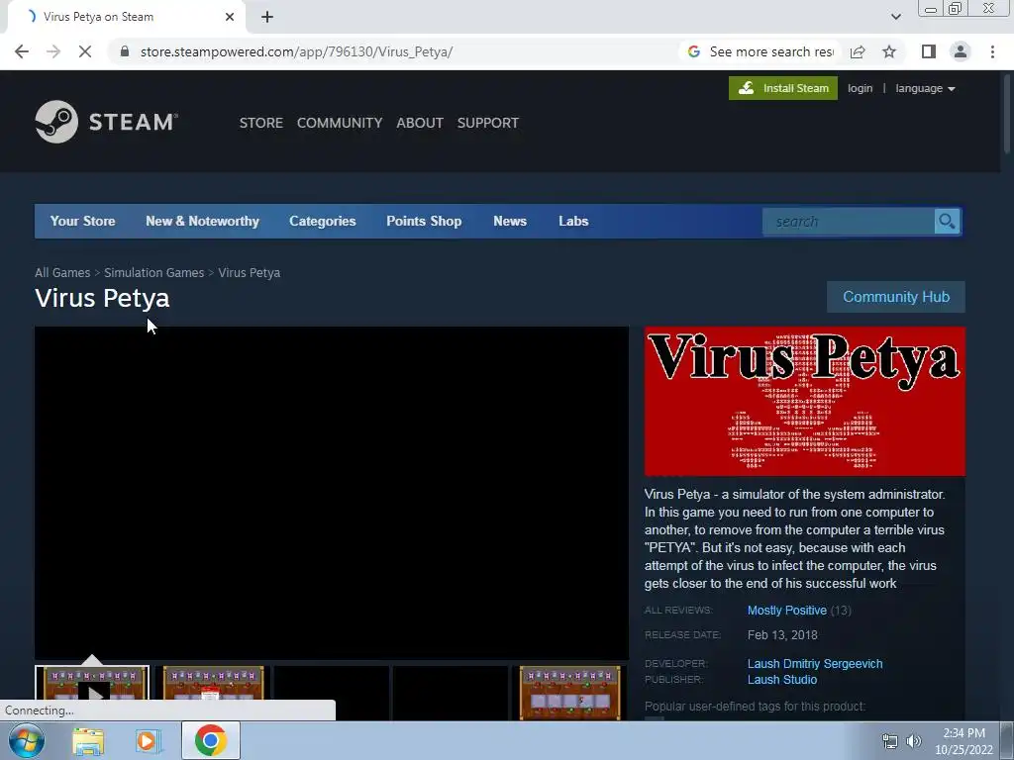Expand the tab search chevron
The width and height of the screenshot is (1014, 760).
coord(895,17)
